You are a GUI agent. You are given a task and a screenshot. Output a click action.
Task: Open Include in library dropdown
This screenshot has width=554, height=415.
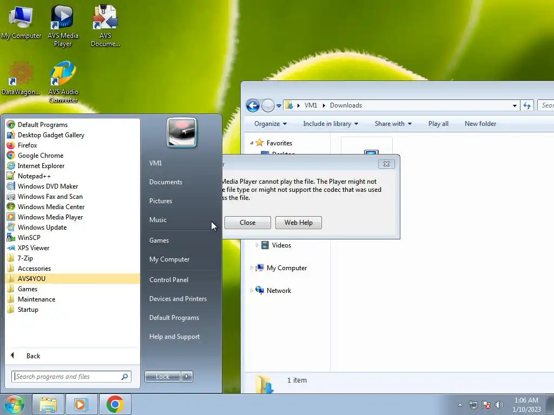pos(331,124)
